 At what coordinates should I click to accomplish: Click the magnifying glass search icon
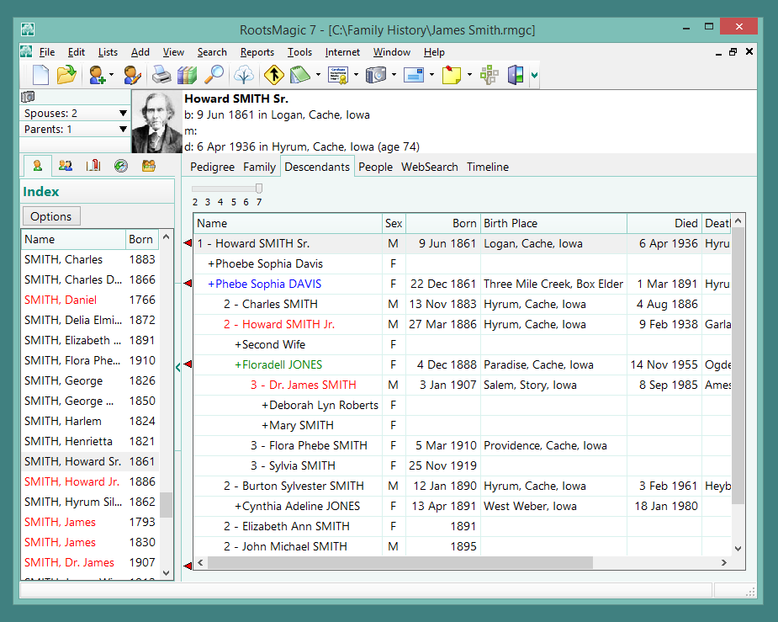214,75
